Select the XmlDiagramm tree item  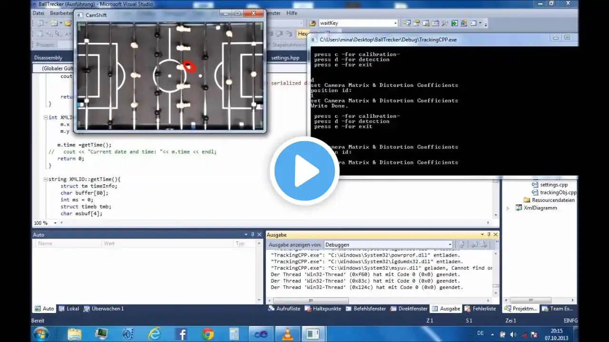pos(536,208)
